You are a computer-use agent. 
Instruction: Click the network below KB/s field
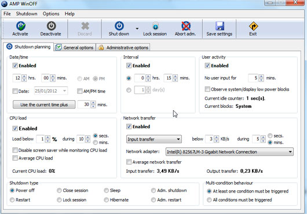point(210,139)
